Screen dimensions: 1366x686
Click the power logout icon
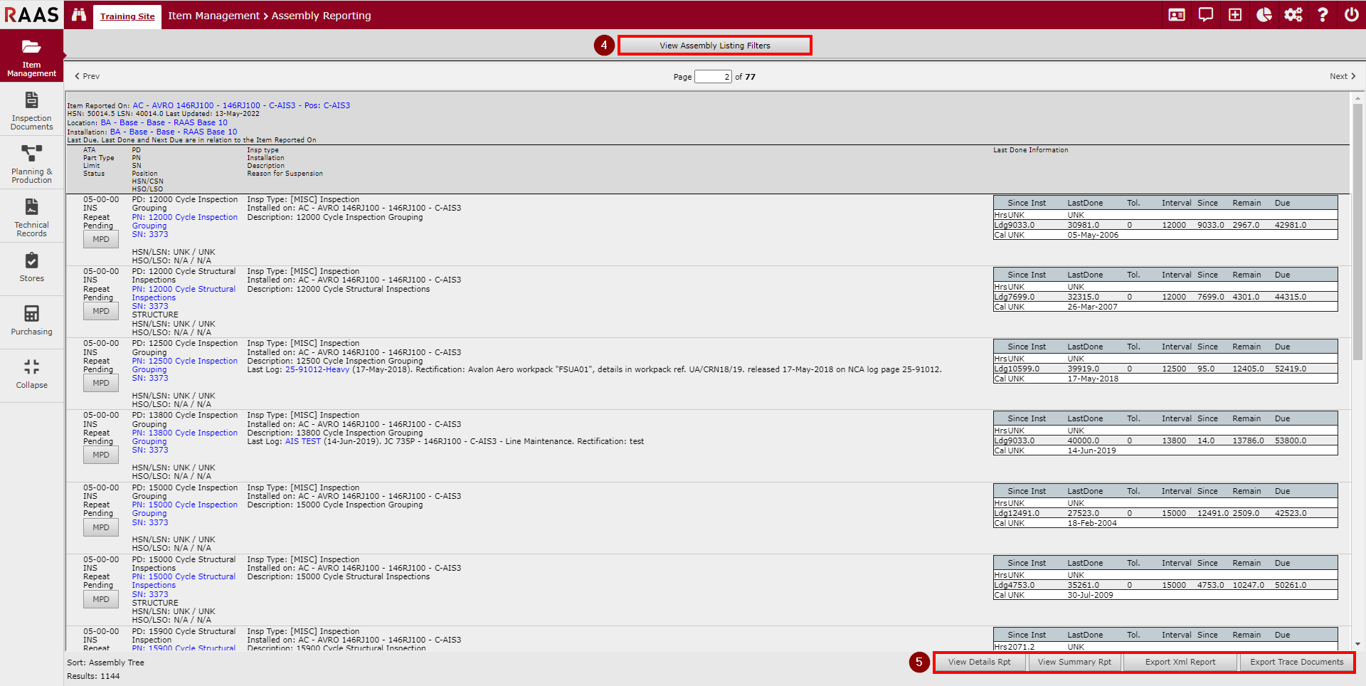point(1352,15)
